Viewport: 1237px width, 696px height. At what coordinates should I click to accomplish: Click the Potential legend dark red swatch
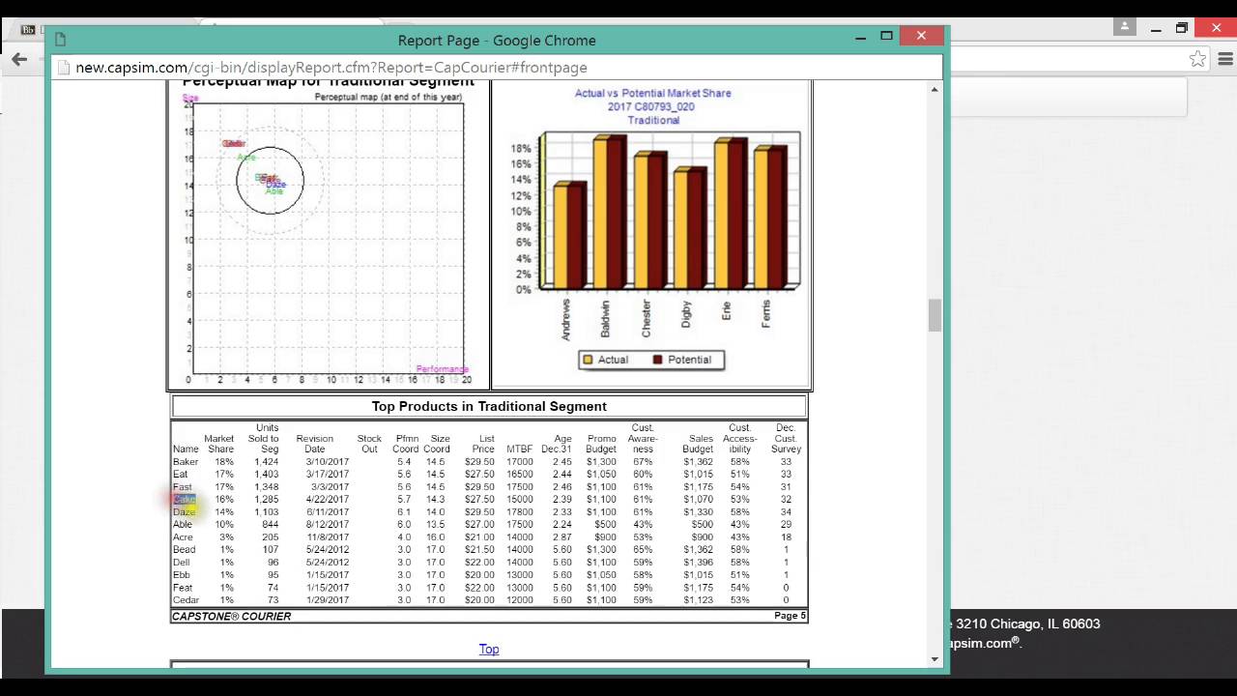[658, 360]
